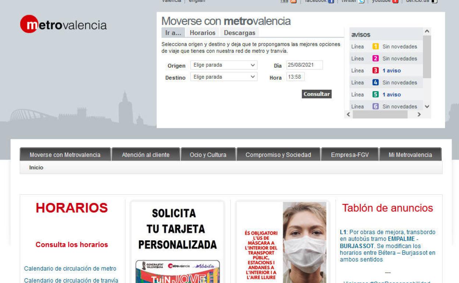Switch to the Horarios tab

point(202,33)
